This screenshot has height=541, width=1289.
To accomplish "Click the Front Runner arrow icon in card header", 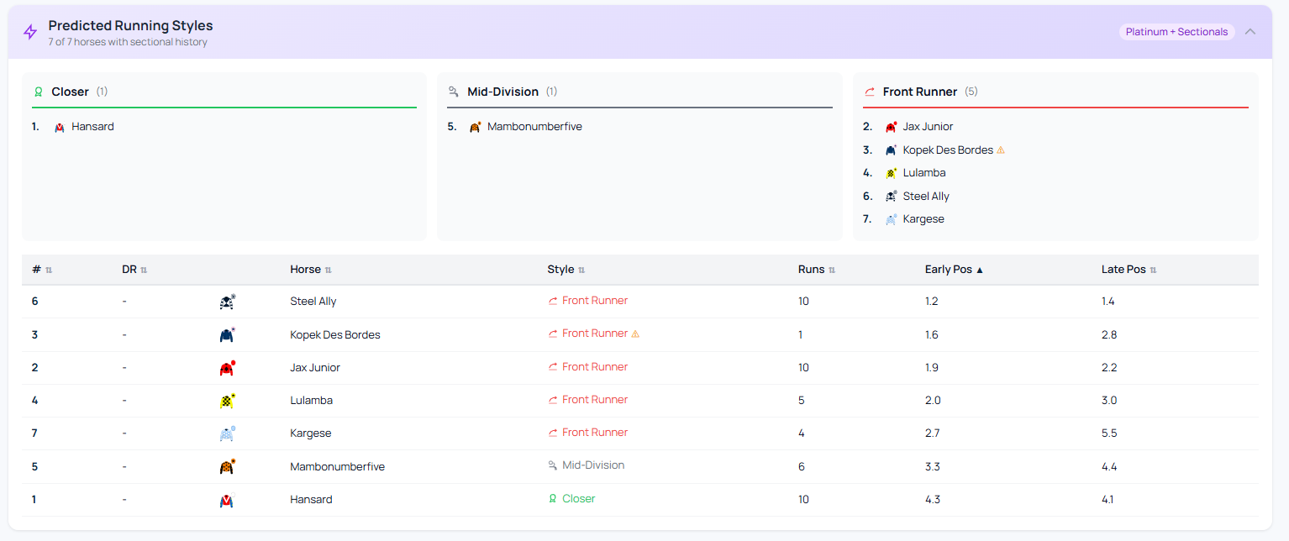I will coord(870,92).
